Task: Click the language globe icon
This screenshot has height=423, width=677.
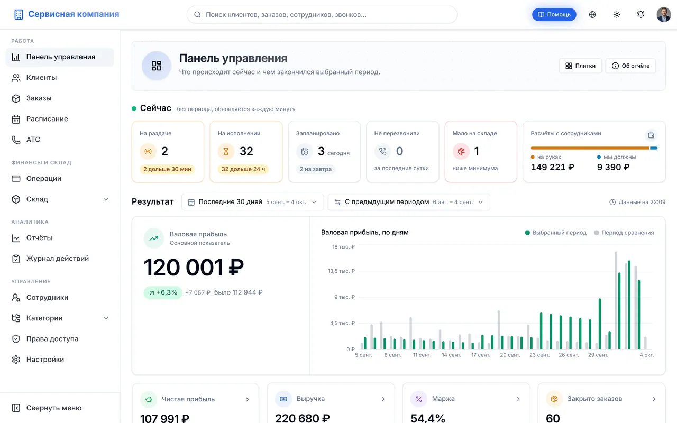Action: pyautogui.click(x=592, y=15)
